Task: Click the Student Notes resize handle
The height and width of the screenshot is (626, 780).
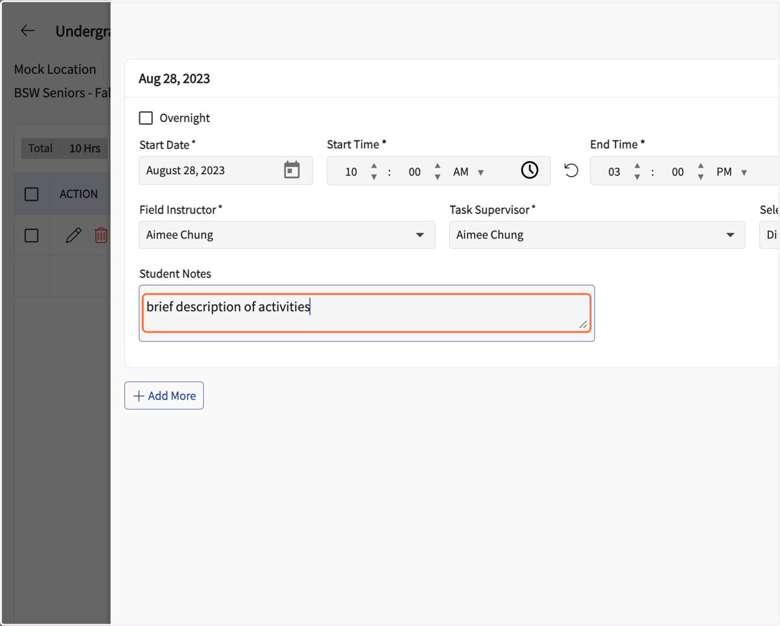Action: tap(583, 324)
